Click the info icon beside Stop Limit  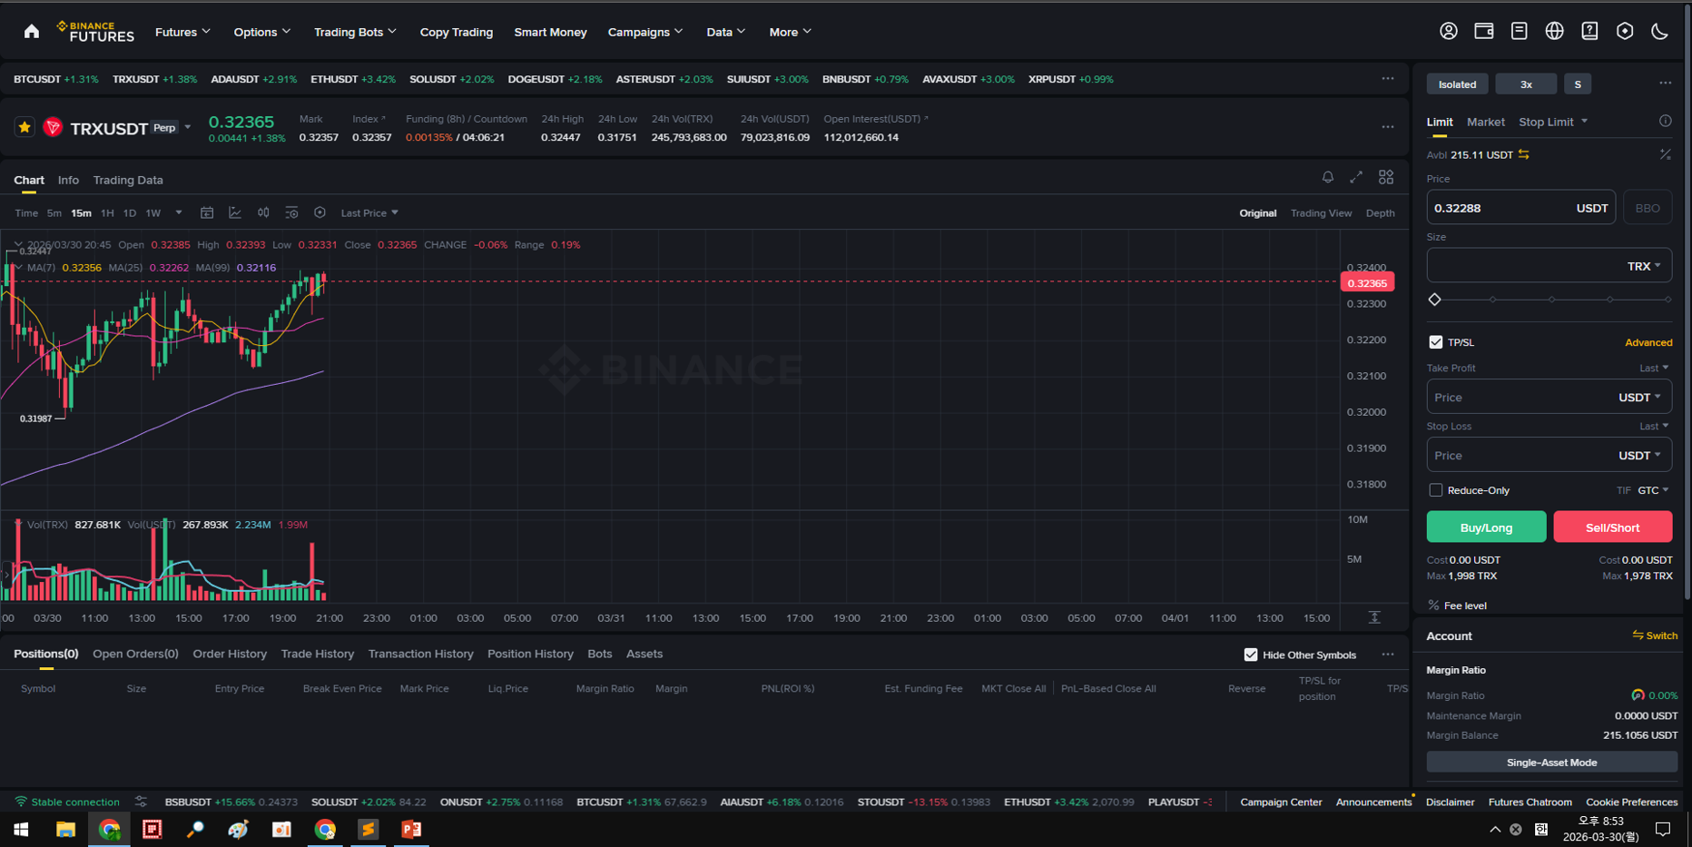tap(1665, 121)
